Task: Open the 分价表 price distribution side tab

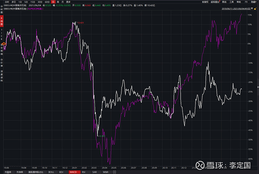Action: (2, 63)
